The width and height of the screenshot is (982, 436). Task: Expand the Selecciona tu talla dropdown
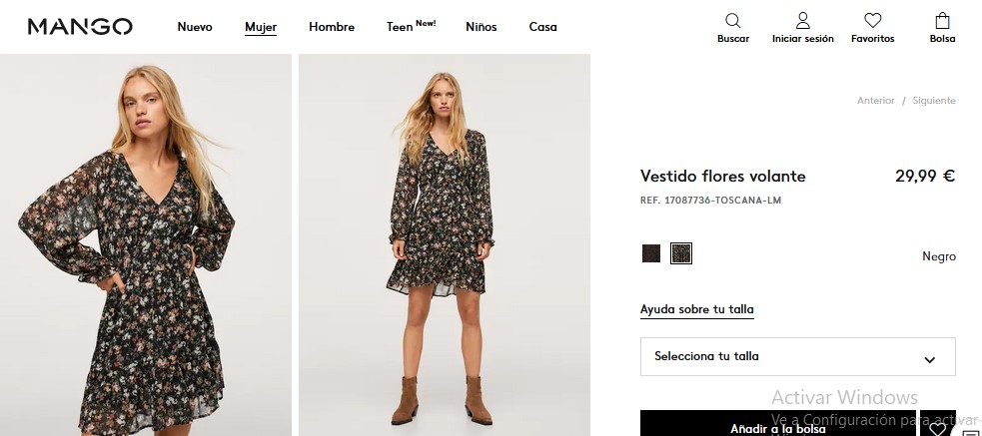(797, 356)
